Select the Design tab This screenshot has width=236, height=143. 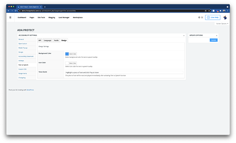(x=64, y=40)
